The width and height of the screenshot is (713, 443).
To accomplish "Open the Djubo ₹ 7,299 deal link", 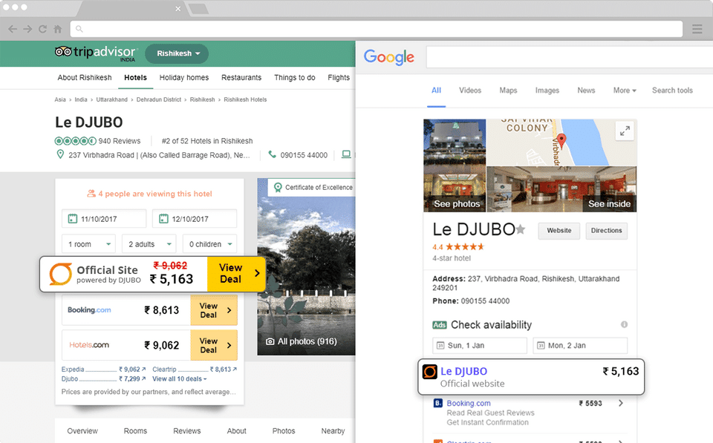I will coord(104,378).
